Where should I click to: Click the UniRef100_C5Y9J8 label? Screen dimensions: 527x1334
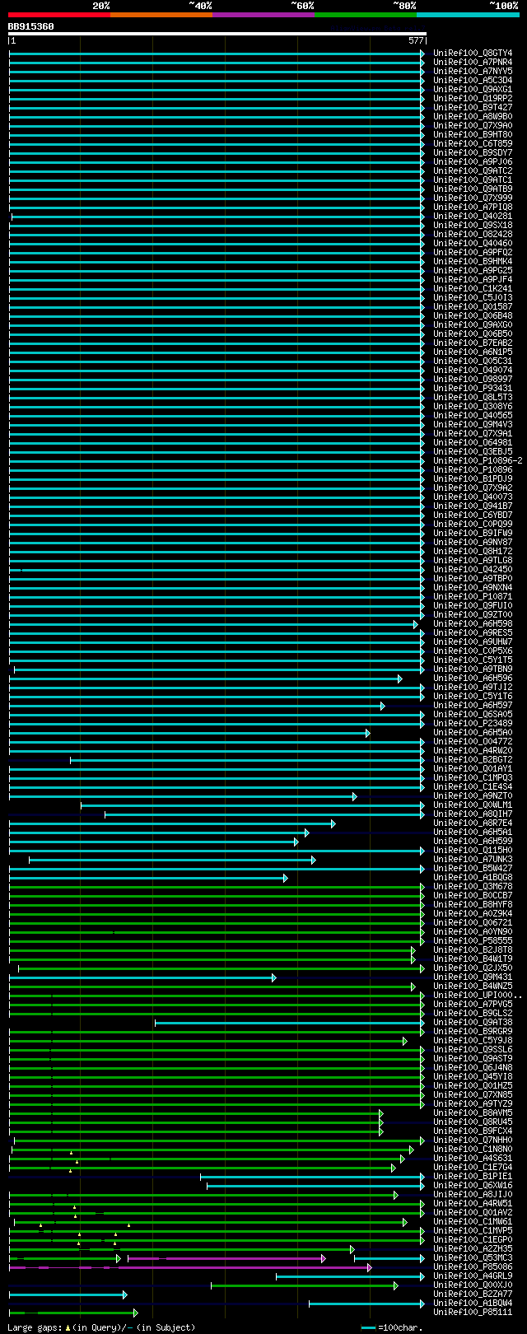point(473,1041)
